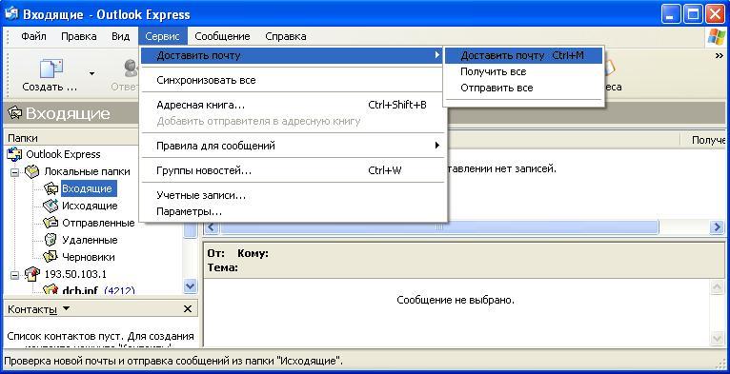The height and width of the screenshot is (374, 730).
Task: Expand Правила для сообщений submenu
Action: click(293, 146)
